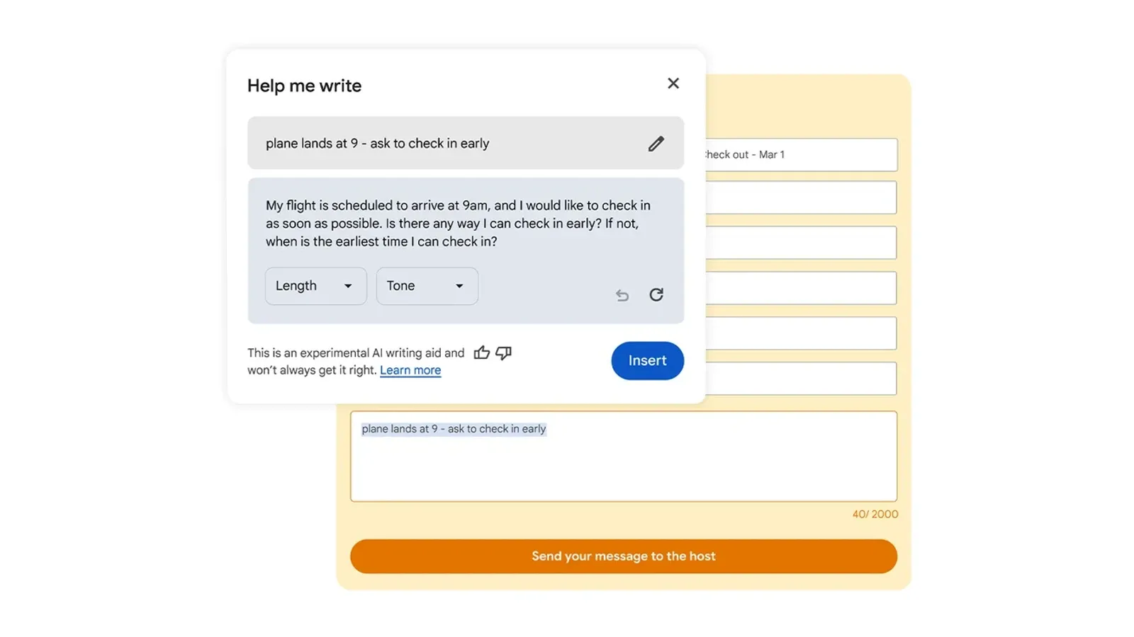The width and height of the screenshot is (1134, 637).
Task: Click the blue Insert button
Action: [x=648, y=361]
